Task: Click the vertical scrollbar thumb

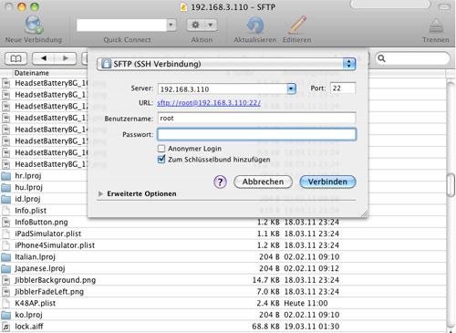Action: (x=451, y=184)
